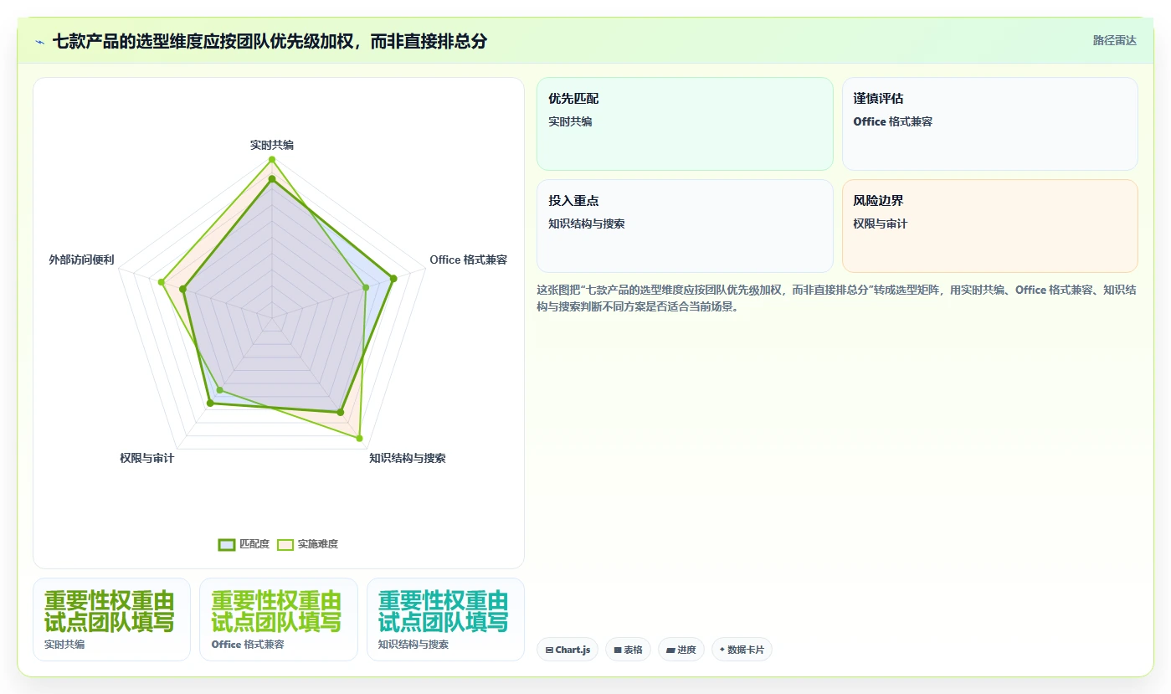Select the 外部访问便利 radar axis label
This screenshot has height=694, width=1171.
(81, 260)
